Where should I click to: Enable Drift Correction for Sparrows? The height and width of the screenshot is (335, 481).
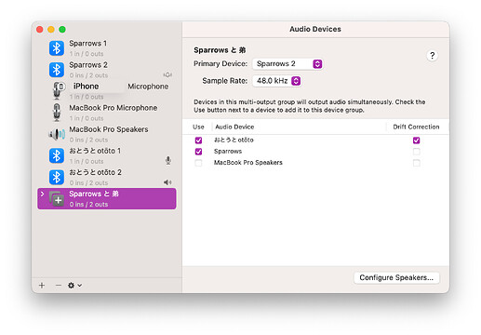point(416,152)
